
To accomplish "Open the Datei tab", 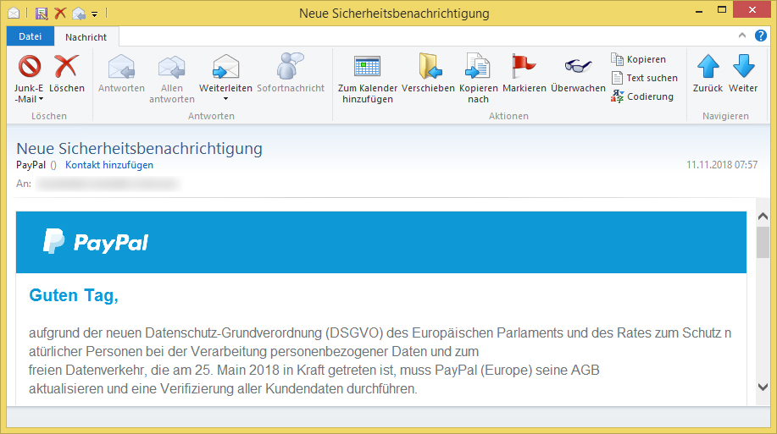I will [x=31, y=36].
